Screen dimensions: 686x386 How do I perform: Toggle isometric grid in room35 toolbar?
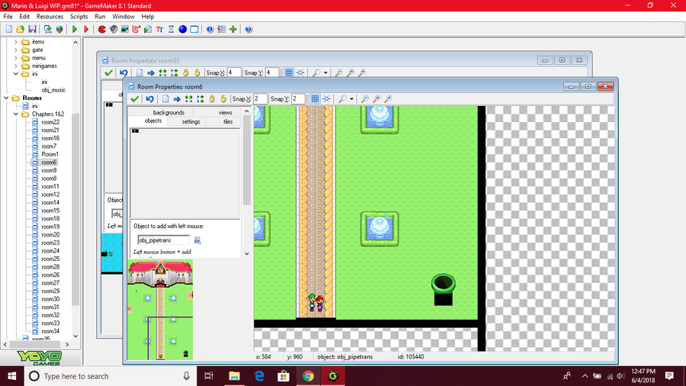click(300, 72)
